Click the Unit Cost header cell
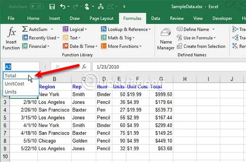246x162 pixels. click(138, 87)
